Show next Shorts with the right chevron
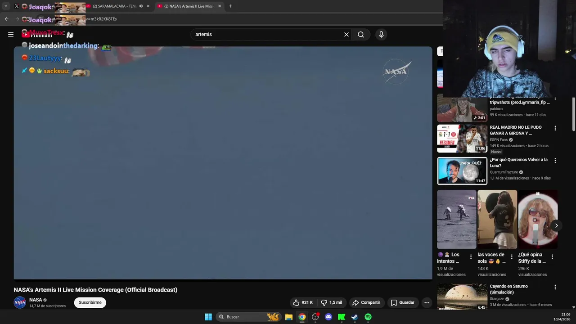576x324 pixels. [556, 225]
